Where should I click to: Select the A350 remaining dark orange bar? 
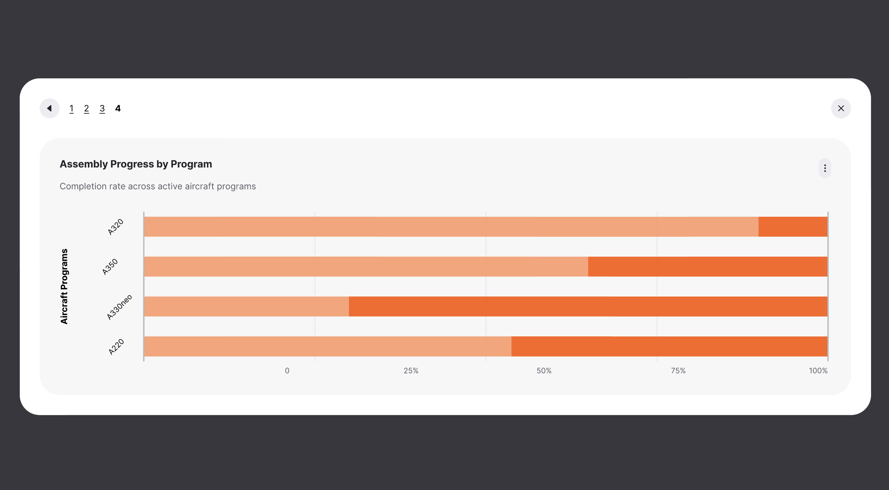point(707,267)
